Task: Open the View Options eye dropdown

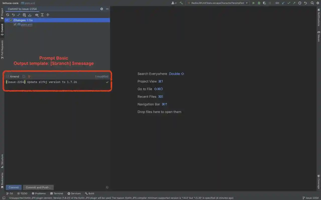Action: tap(37, 15)
